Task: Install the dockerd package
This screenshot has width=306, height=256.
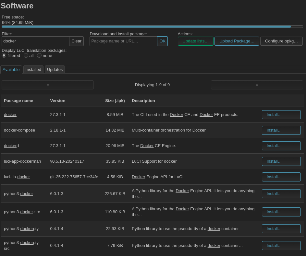Action: (281, 146)
